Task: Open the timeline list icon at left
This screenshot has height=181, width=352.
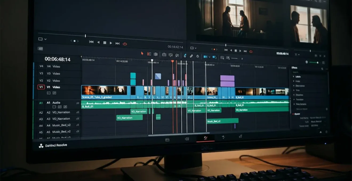Action: pyautogui.click(x=40, y=48)
